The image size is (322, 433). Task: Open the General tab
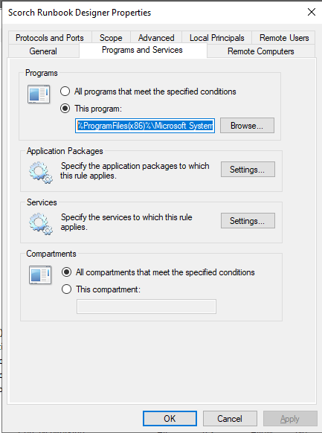point(43,51)
